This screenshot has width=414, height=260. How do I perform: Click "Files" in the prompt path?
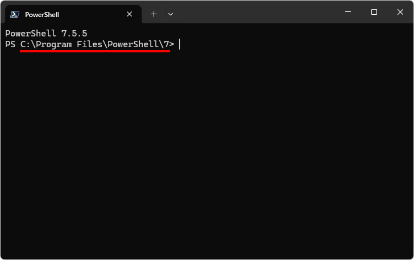point(90,44)
